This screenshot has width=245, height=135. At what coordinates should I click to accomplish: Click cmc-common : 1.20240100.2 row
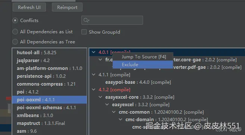coord(161,112)
